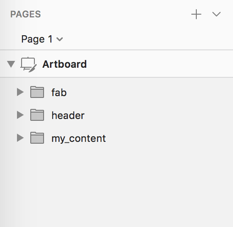Click the header folder icon
The image size is (233, 227).
(37, 115)
